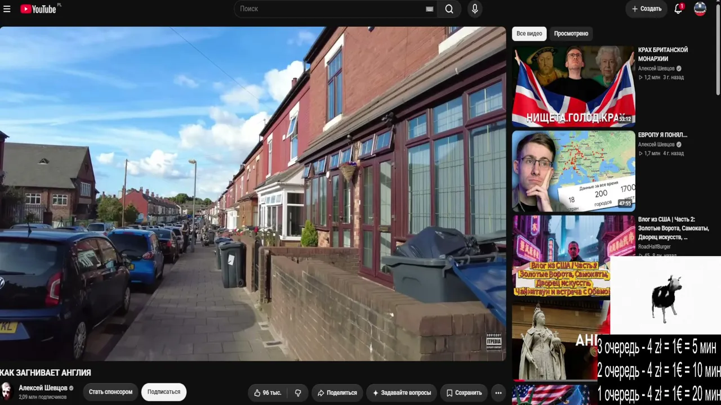721x405 pixels.
Task: Open Алексей Шевцов channel name below the video
Action: point(43,388)
